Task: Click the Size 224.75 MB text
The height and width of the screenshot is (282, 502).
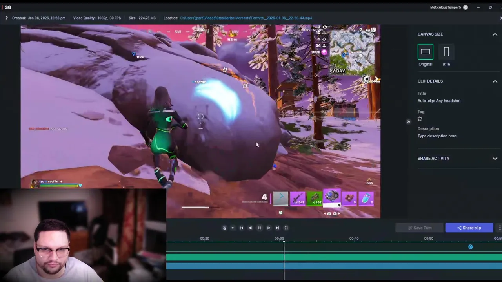Action: click(x=142, y=18)
